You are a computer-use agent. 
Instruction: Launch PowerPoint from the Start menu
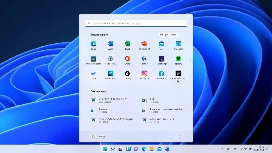point(145,45)
